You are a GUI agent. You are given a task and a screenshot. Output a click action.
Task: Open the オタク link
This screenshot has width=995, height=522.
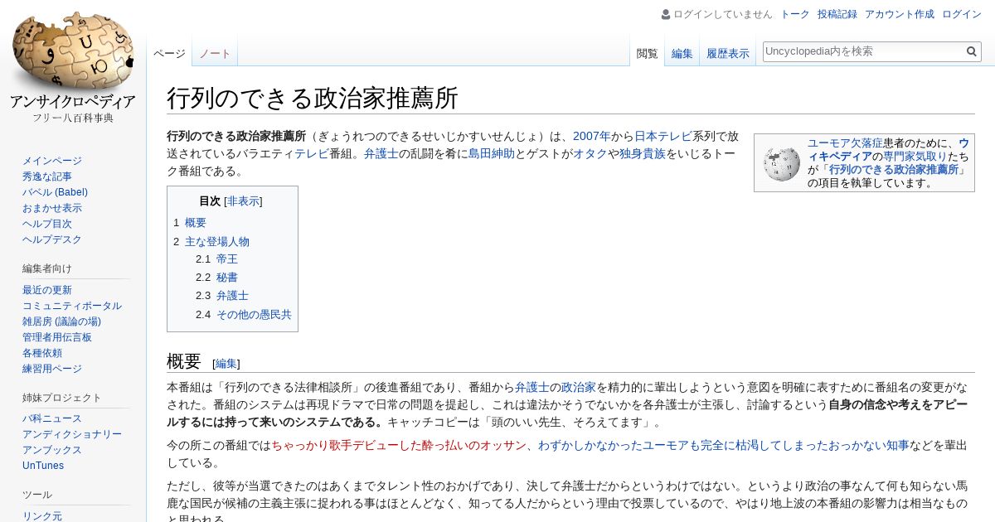(x=590, y=154)
